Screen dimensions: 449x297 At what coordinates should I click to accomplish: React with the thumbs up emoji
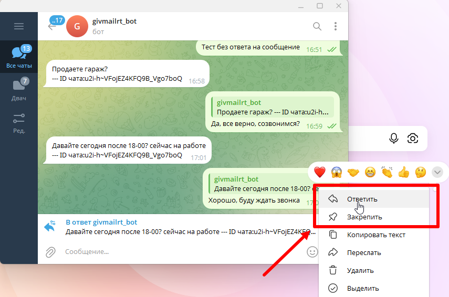(403, 172)
